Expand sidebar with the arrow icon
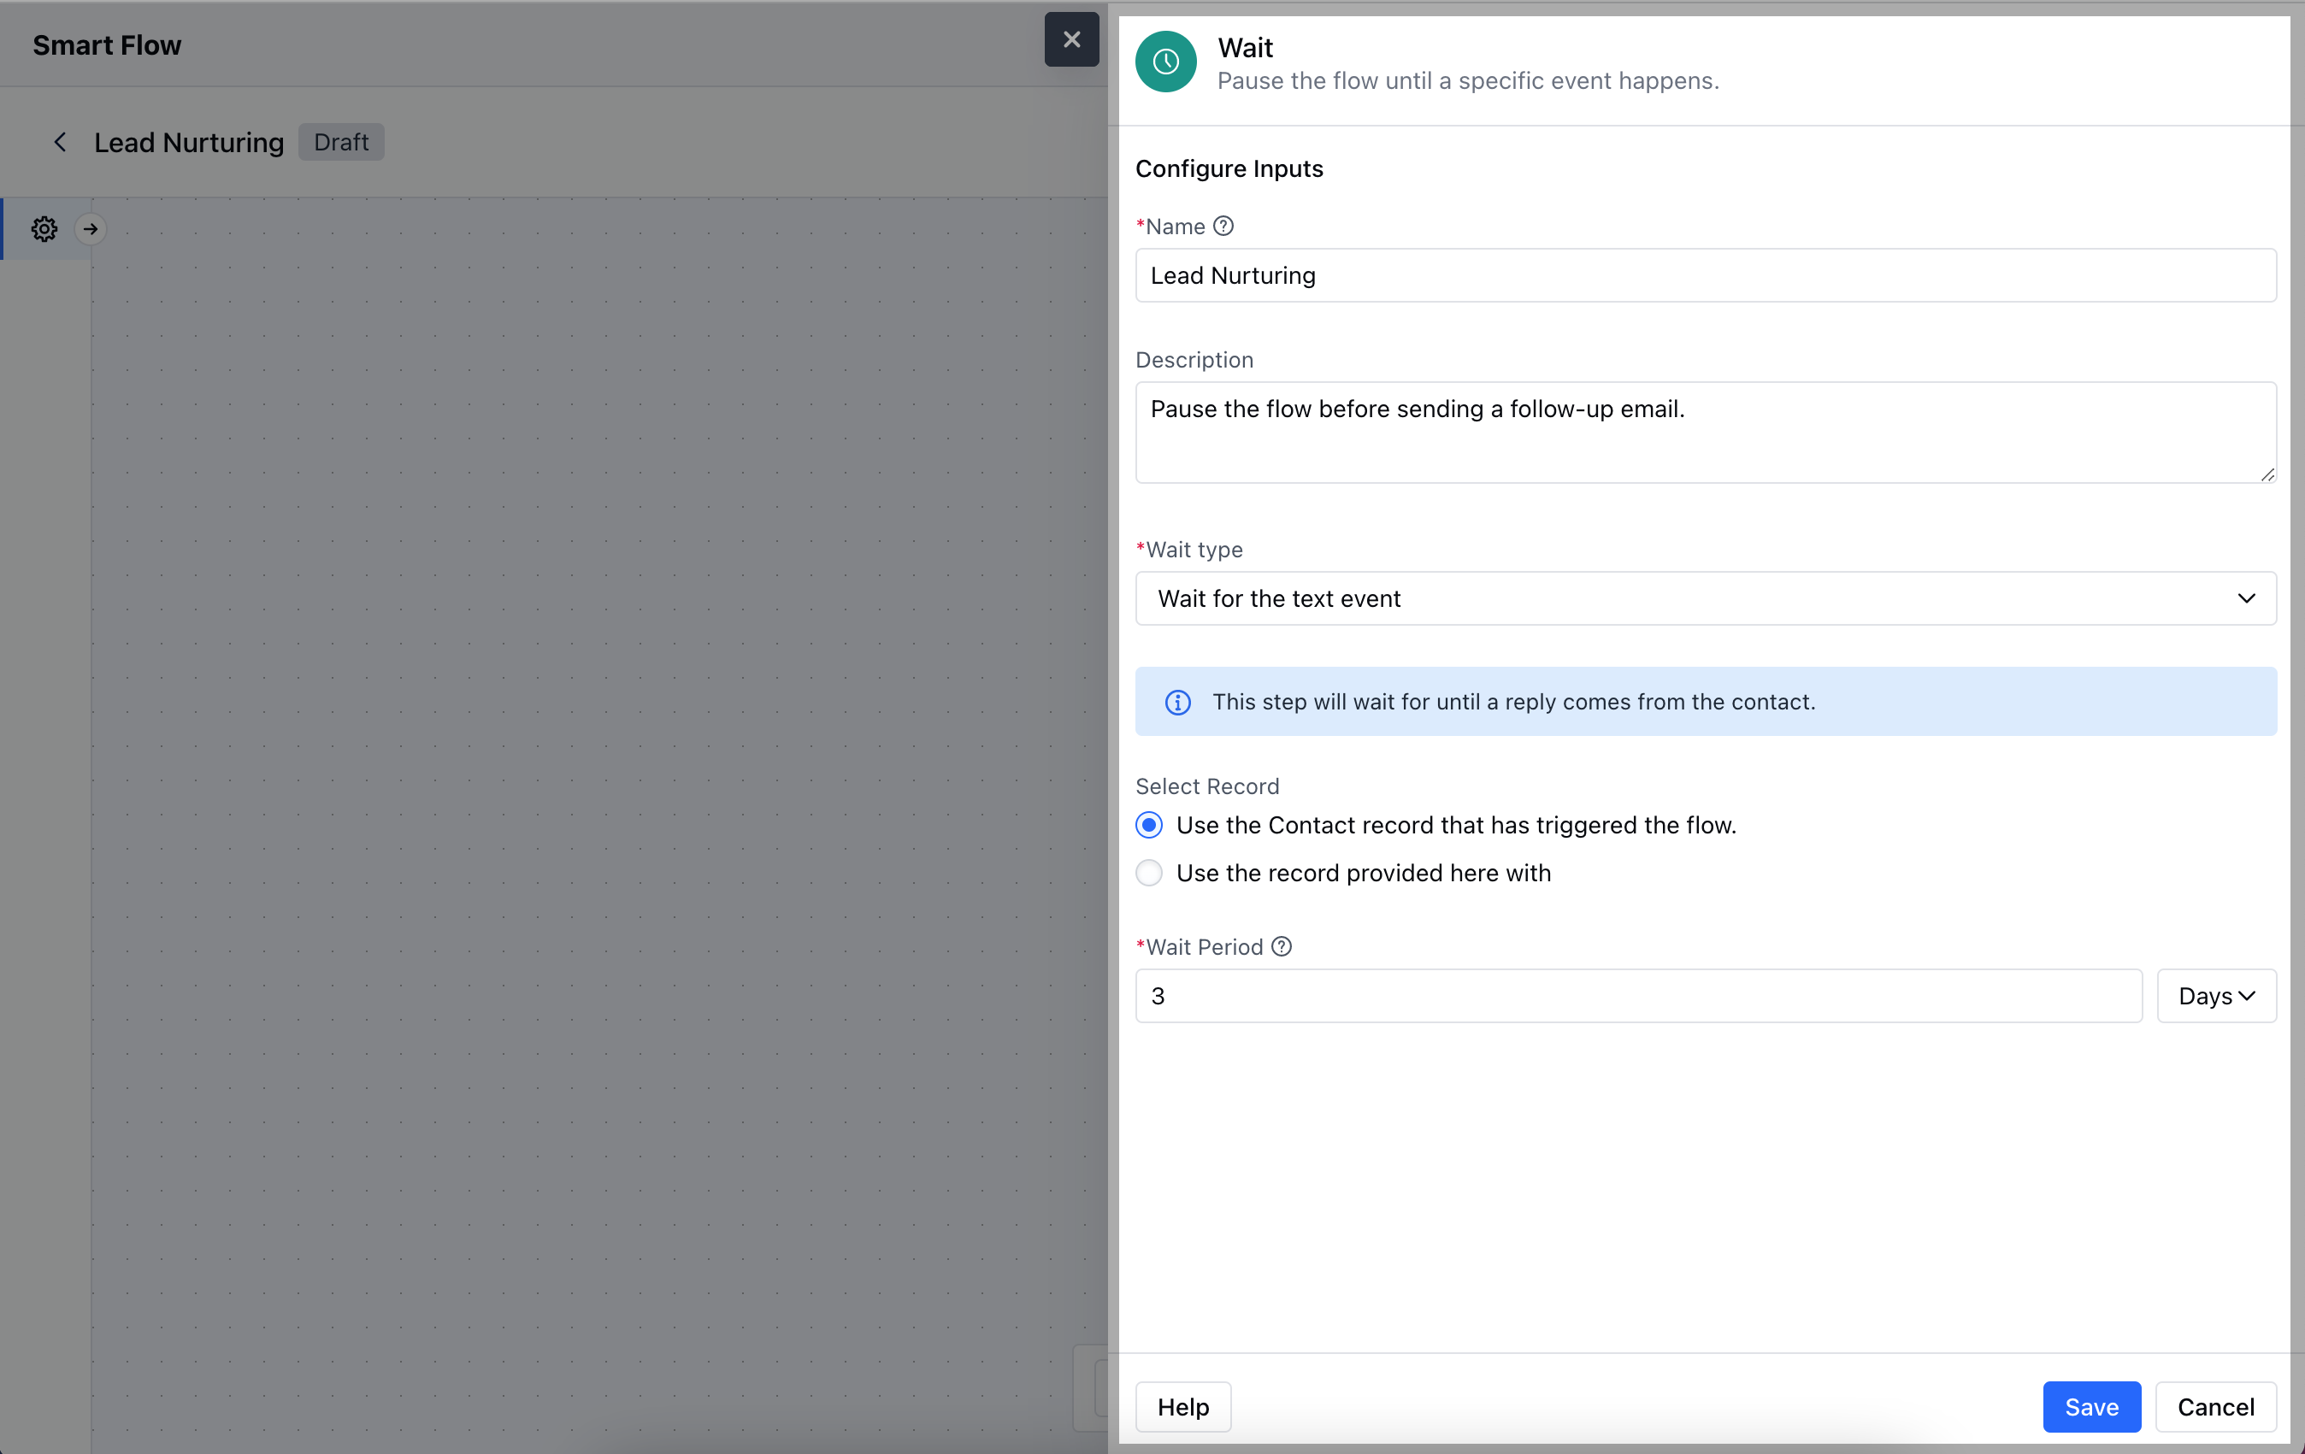 point(90,229)
